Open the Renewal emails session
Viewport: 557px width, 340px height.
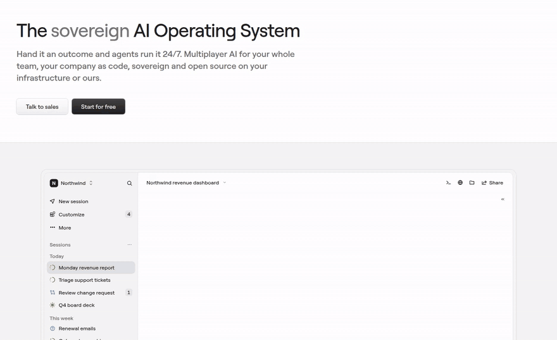[91, 329]
